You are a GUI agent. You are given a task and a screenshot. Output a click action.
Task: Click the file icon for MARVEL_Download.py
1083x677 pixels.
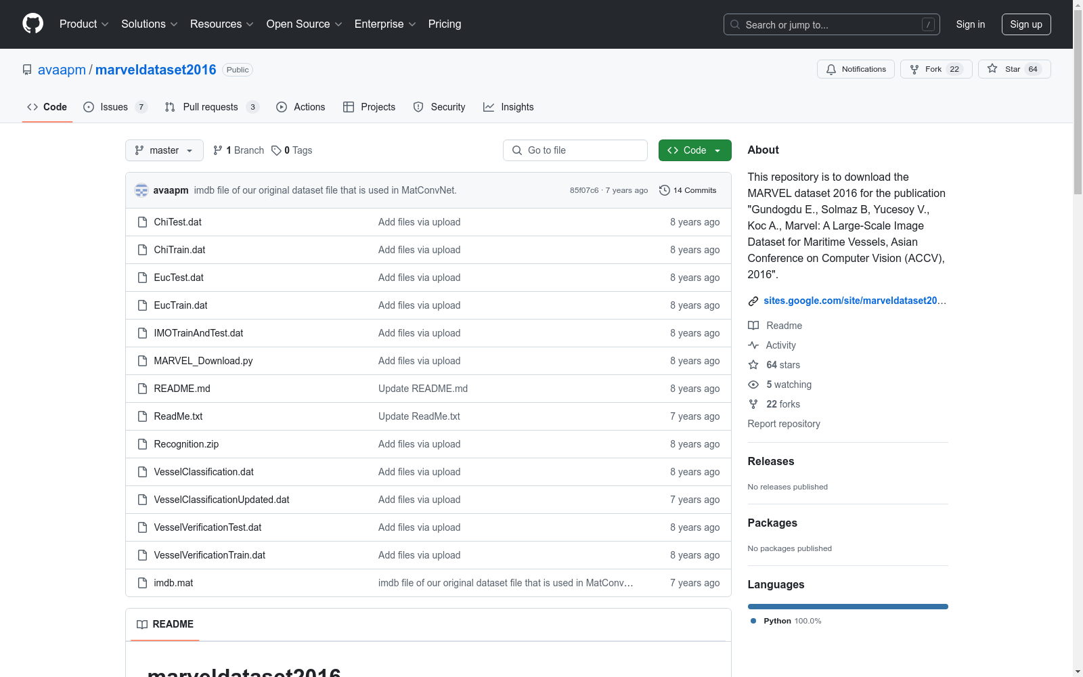[x=142, y=361]
